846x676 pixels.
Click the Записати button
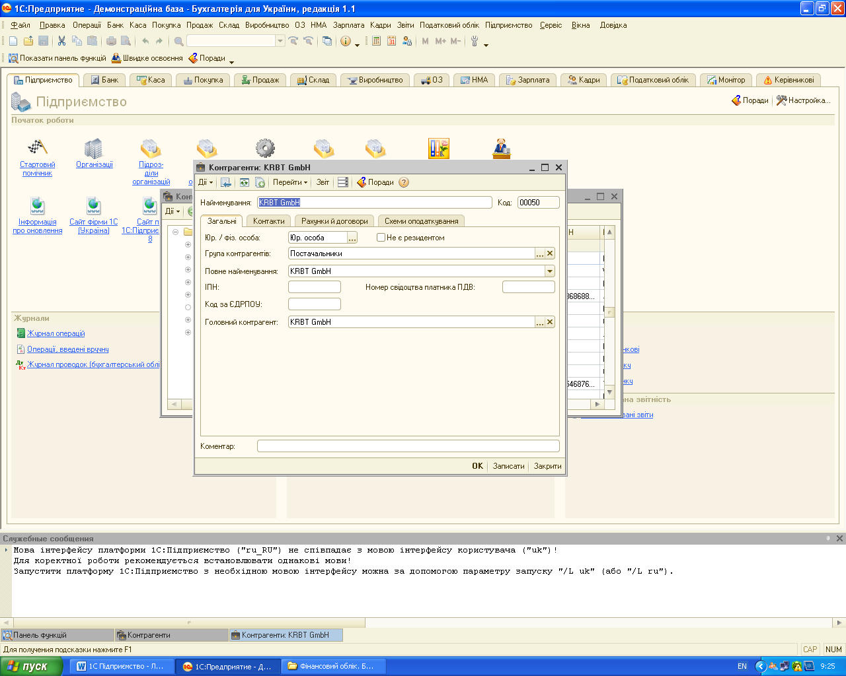[x=508, y=466]
